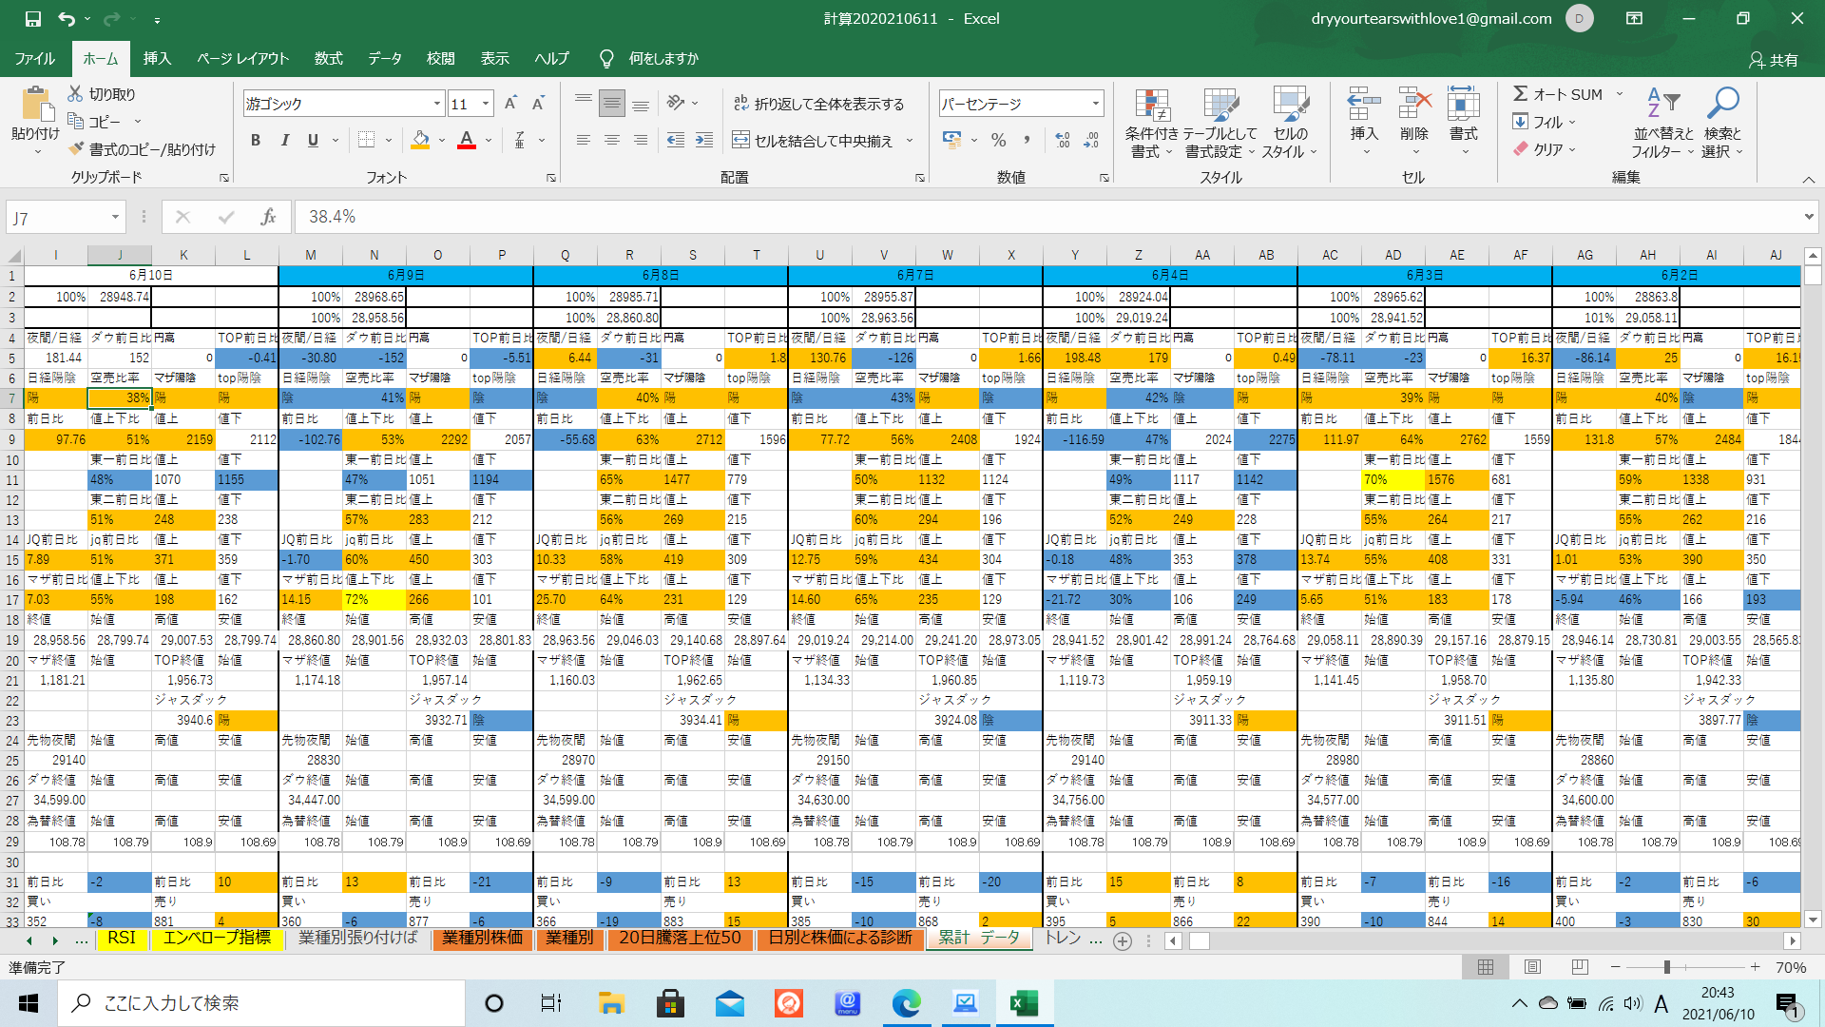Switch to the RSI sheet tab
This screenshot has width=1825, height=1027.
(x=122, y=939)
